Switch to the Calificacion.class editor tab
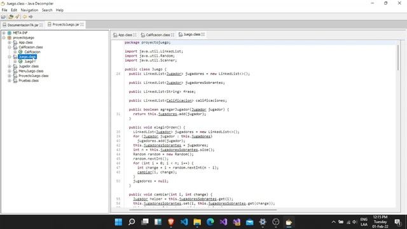 pos(158,34)
